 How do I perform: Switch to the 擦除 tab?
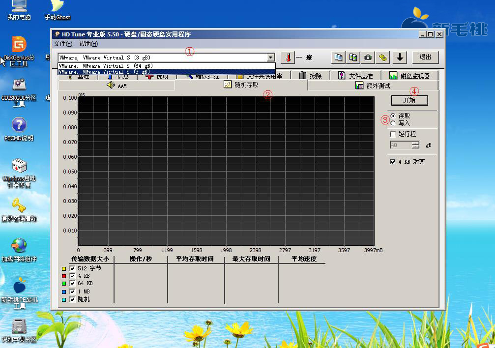pos(310,76)
